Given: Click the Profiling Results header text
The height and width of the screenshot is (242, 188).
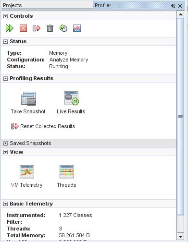Looking at the screenshot, I should point(32,78).
